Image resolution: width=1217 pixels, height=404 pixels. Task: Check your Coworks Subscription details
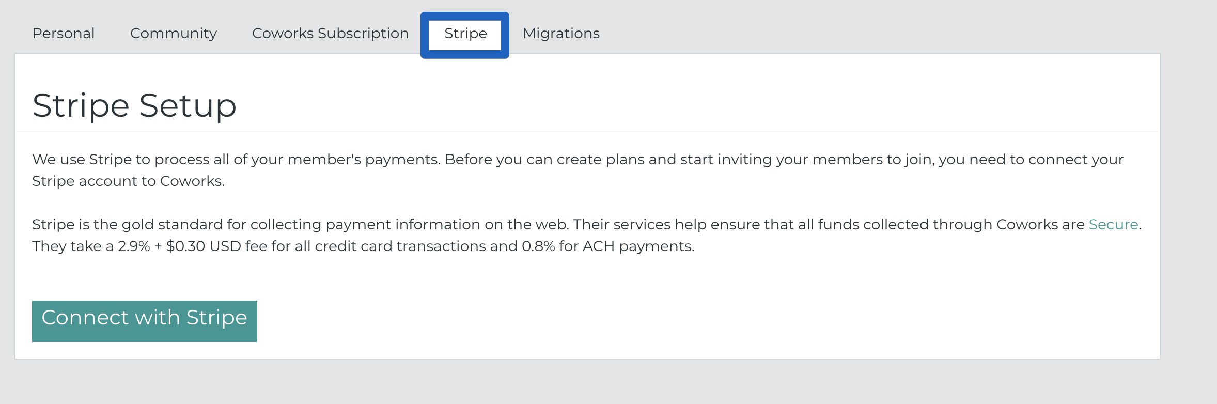point(330,34)
